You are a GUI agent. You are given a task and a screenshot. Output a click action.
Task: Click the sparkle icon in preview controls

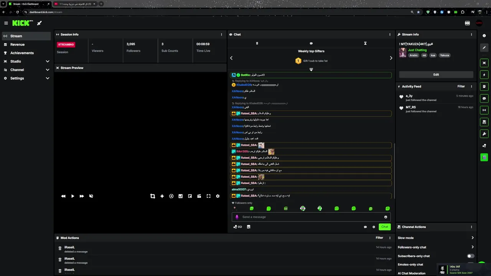coord(162,196)
